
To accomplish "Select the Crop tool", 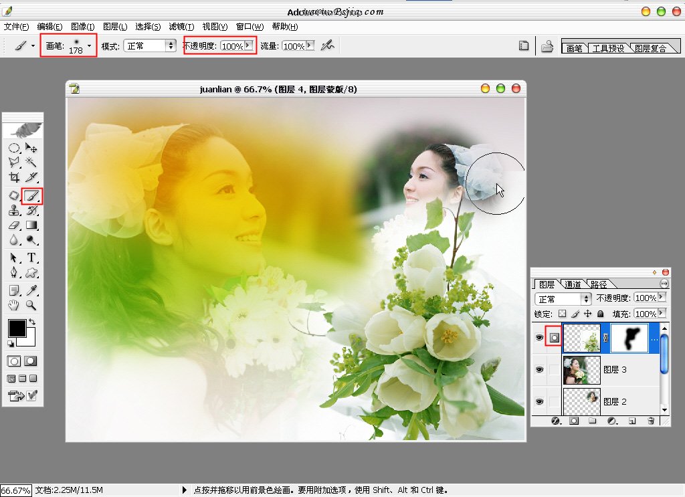I will tap(14, 177).
